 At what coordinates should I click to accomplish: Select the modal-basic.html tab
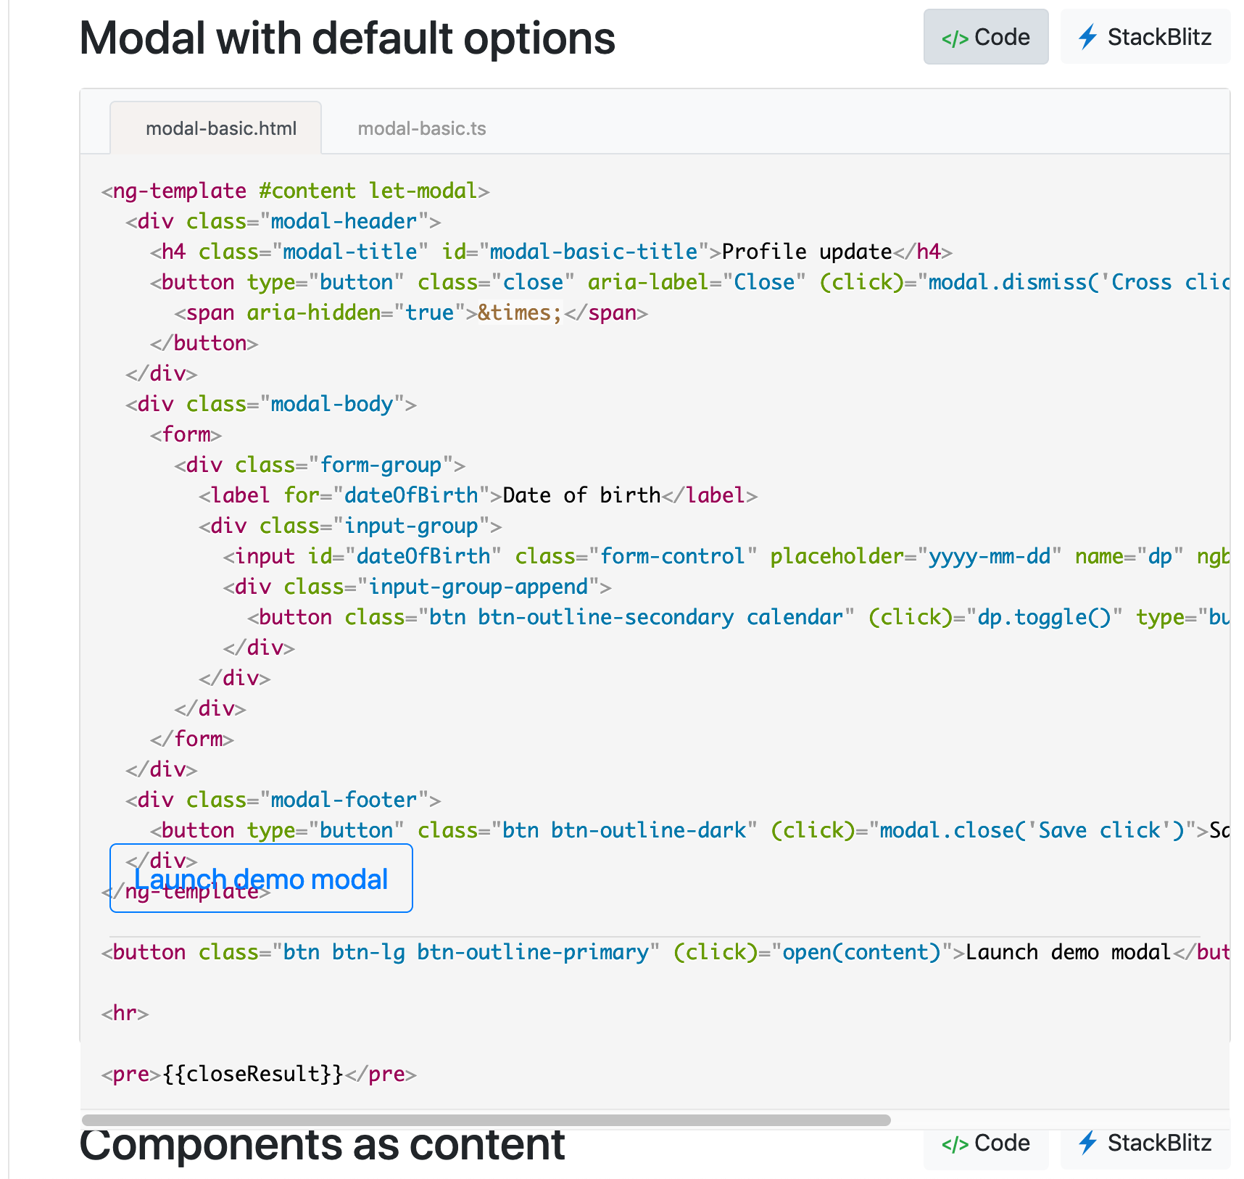click(x=215, y=128)
